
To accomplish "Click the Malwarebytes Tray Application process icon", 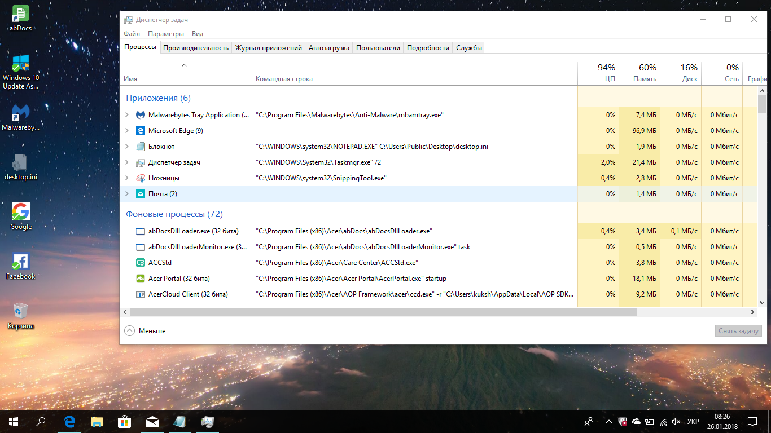I will (141, 115).
